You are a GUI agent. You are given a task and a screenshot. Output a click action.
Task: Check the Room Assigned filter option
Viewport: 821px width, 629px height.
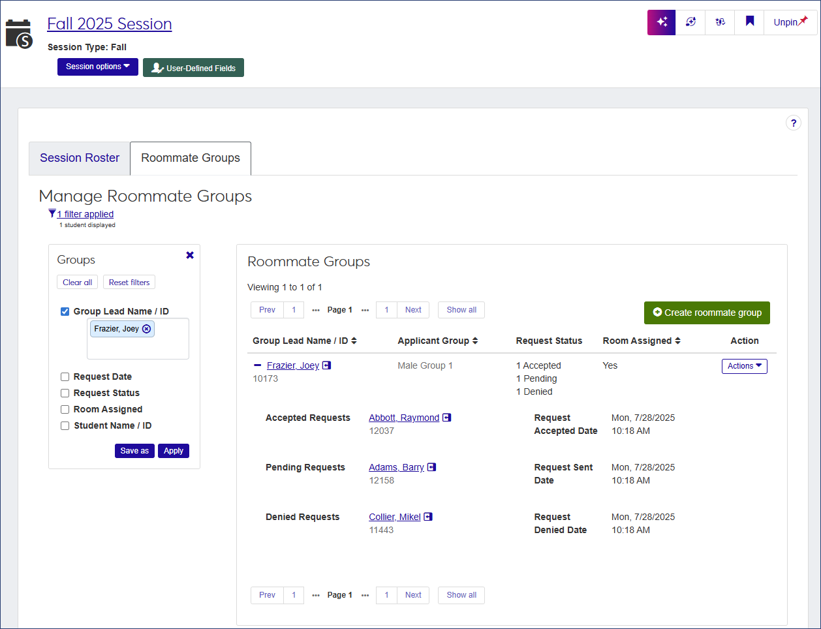click(65, 409)
